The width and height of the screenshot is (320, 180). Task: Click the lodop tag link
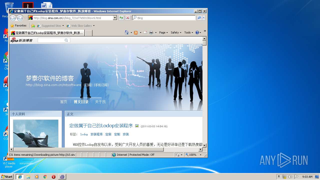click(x=84, y=134)
